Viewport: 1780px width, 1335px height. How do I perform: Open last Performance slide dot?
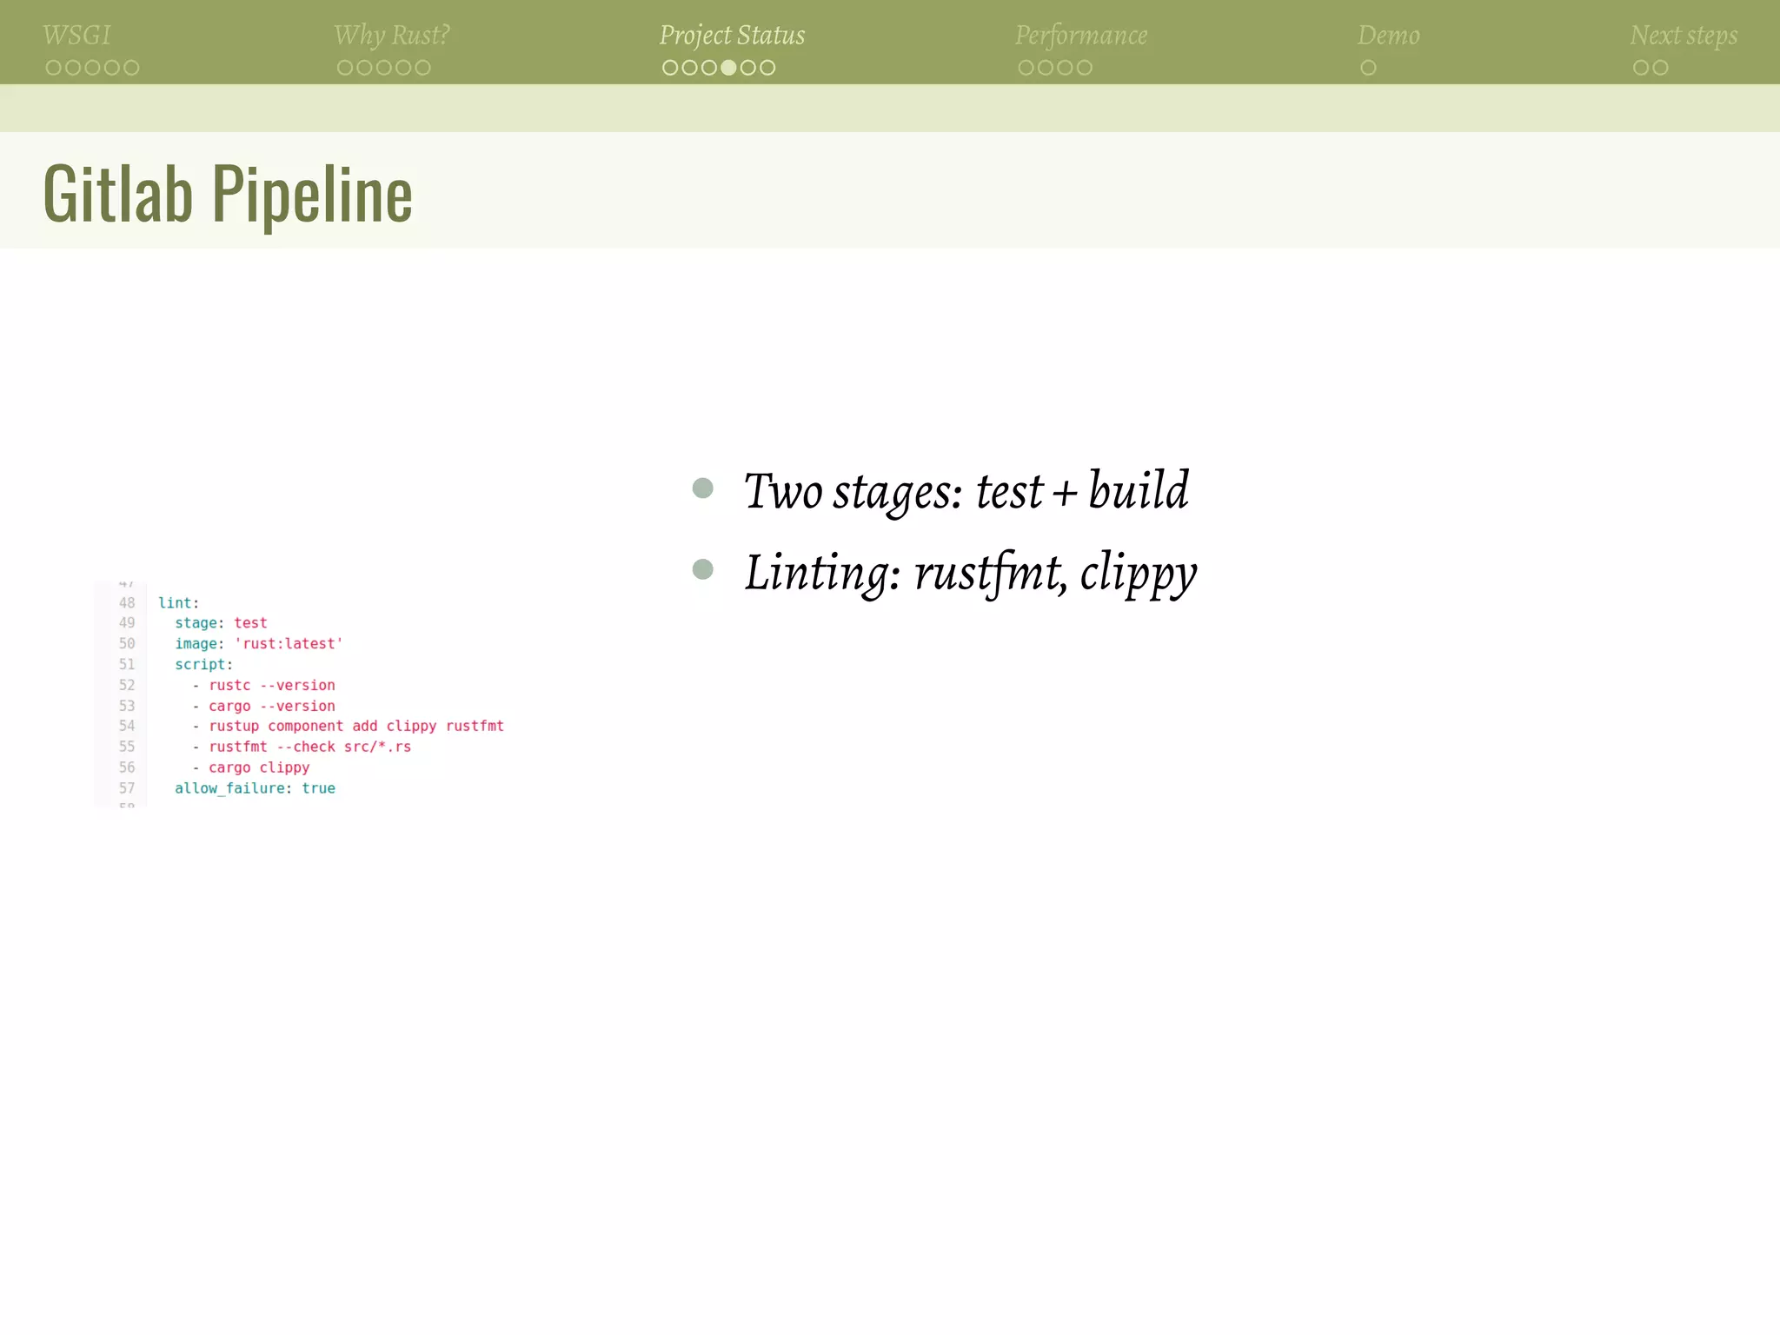[x=1085, y=68]
